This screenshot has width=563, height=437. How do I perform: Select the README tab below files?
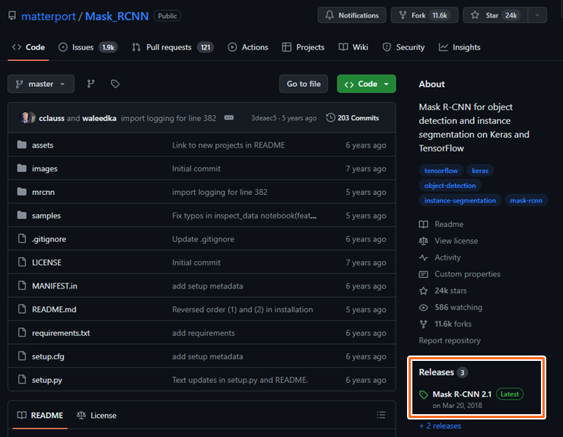pyautogui.click(x=40, y=416)
